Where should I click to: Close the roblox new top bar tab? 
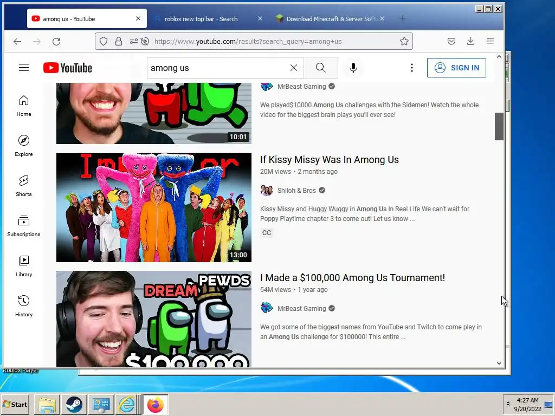pyautogui.click(x=260, y=18)
